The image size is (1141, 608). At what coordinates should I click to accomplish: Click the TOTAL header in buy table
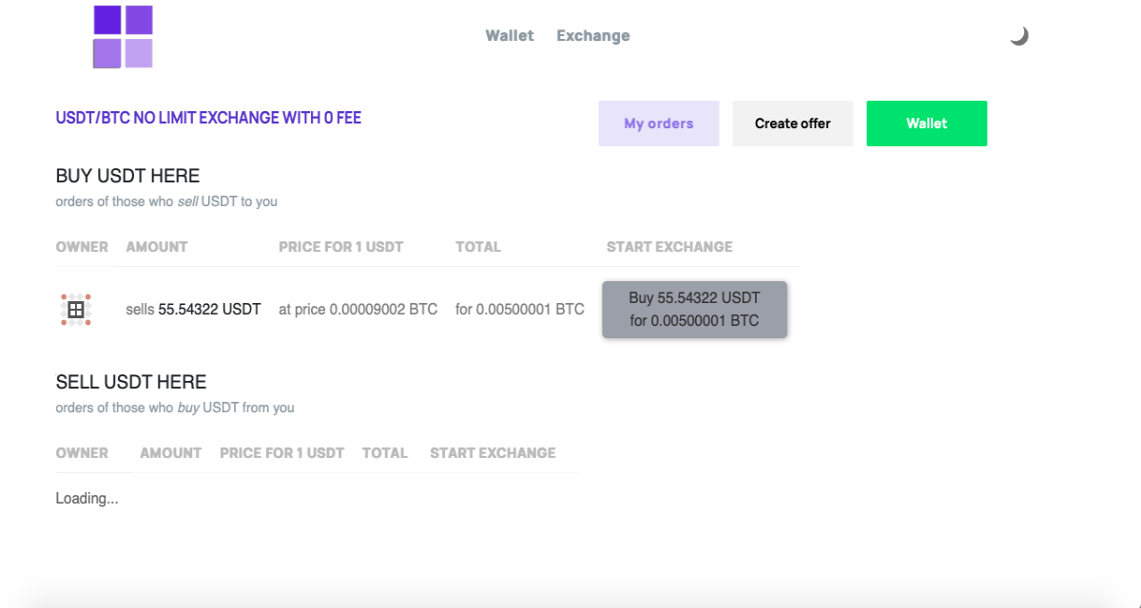[478, 247]
